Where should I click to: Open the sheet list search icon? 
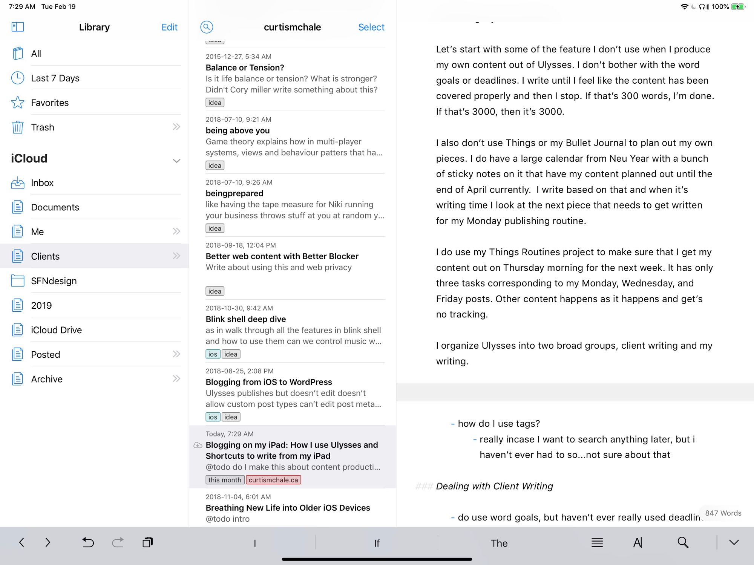tap(207, 27)
